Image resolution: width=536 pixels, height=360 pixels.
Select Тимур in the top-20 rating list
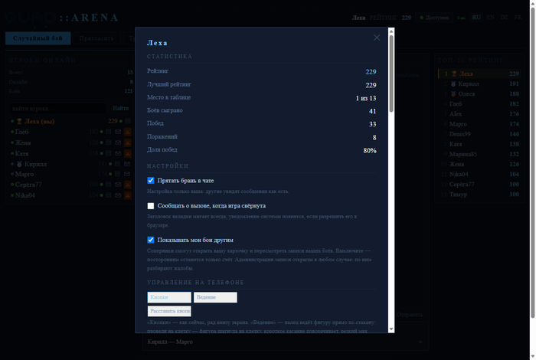coord(481,195)
